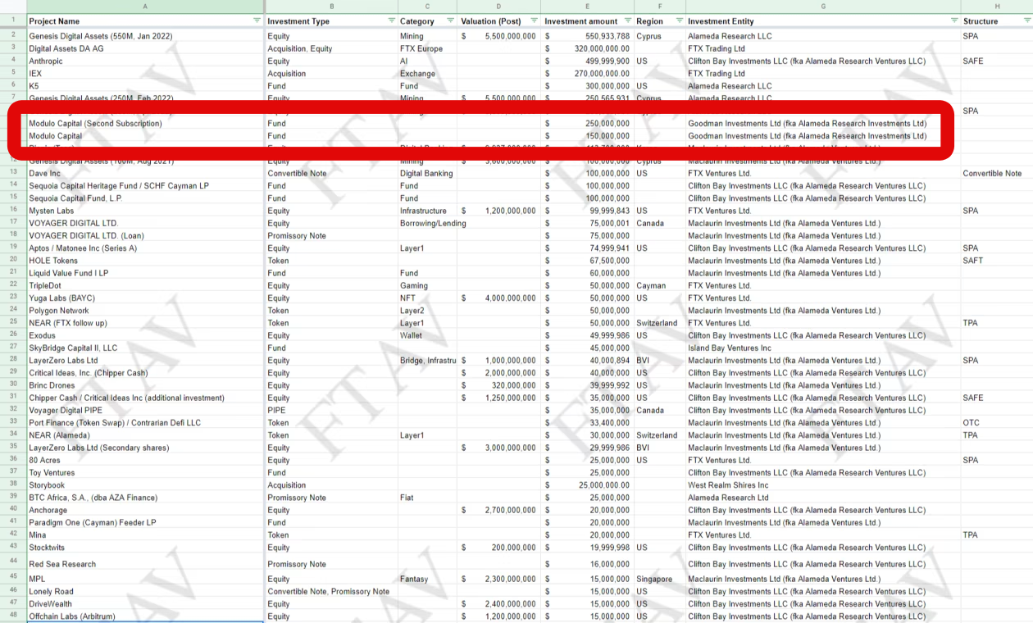Select the 'Genesis Digital Assets (550M, Jan 2022)' cell
Viewport: 1033px width, 623px height.
coord(145,36)
